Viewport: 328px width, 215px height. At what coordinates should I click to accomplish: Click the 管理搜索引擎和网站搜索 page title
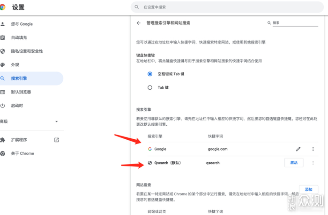168,23
